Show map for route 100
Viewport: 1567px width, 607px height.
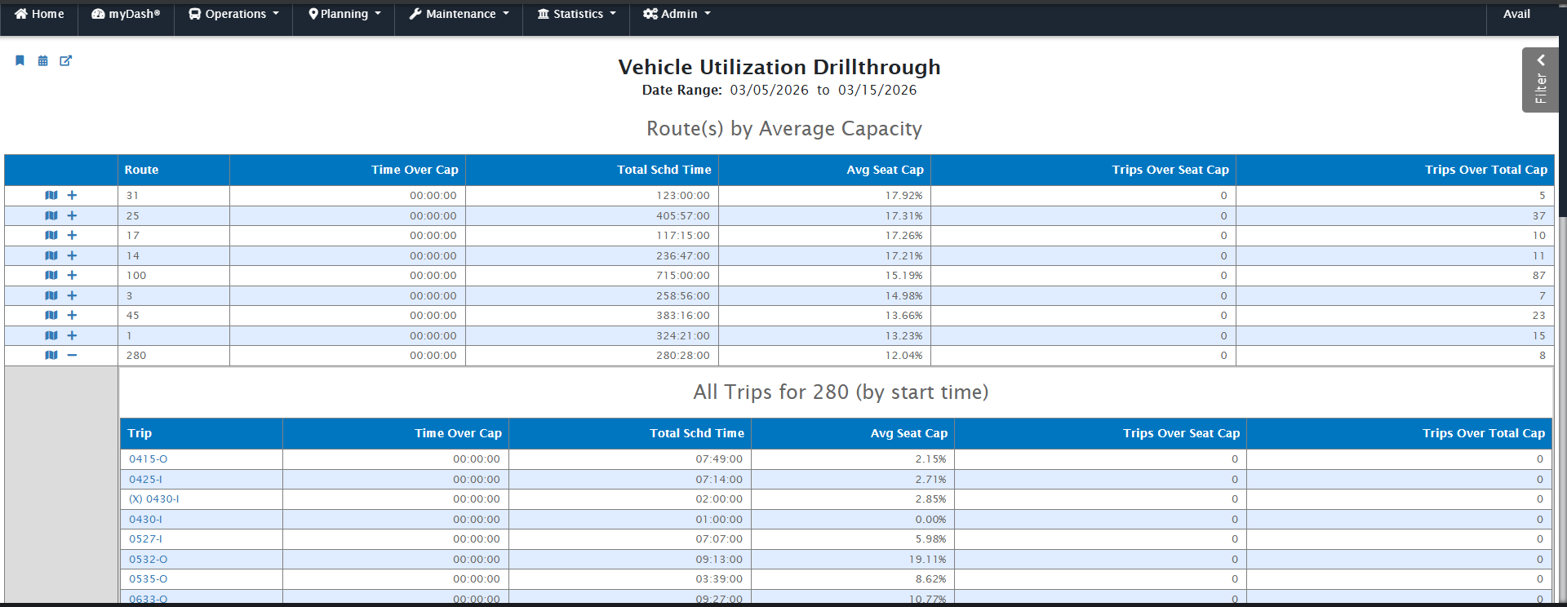click(51, 276)
